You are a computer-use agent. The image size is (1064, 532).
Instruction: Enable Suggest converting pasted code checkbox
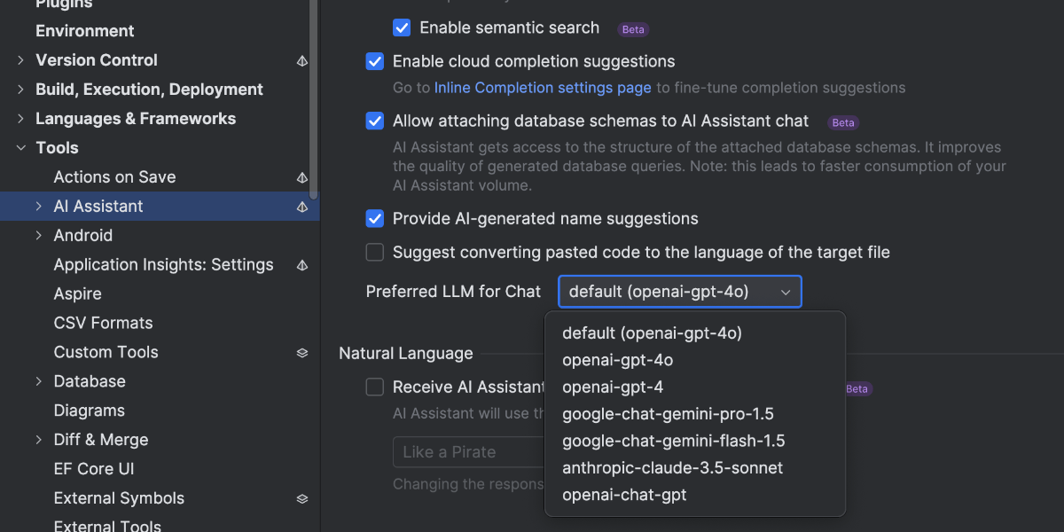point(375,253)
